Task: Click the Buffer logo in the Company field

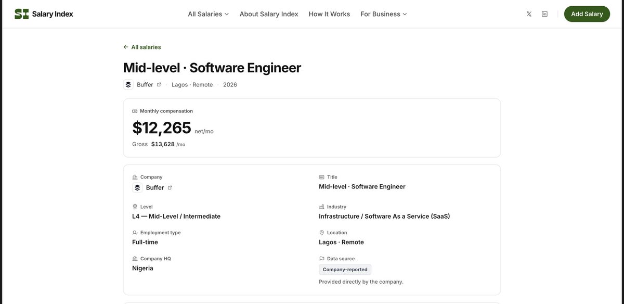Action: click(x=137, y=187)
